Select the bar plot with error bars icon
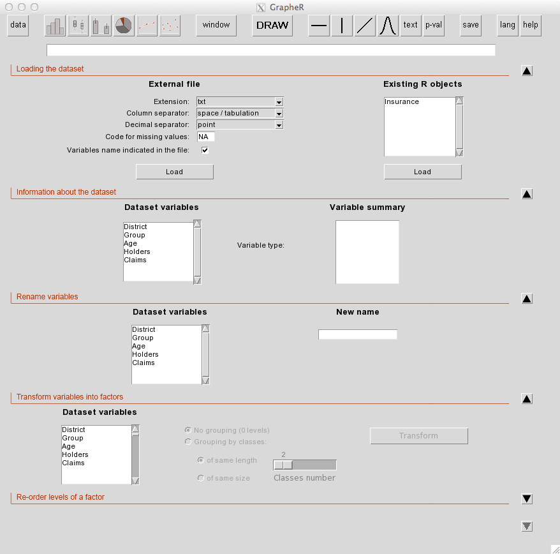This screenshot has width=560, height=554. click(101, 26)
